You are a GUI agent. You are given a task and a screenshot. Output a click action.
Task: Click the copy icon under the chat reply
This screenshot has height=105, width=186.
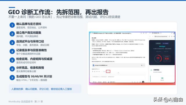(93, 71)
